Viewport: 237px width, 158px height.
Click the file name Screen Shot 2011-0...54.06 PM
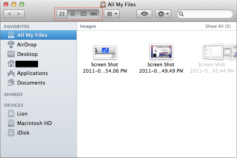click(105, 68)
